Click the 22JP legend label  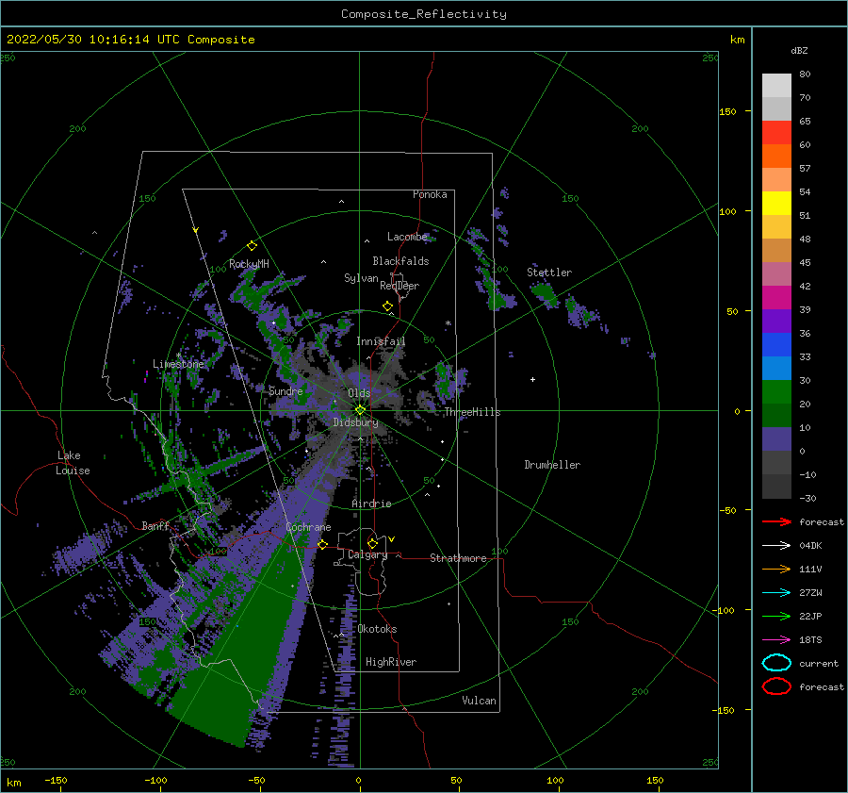810,616
